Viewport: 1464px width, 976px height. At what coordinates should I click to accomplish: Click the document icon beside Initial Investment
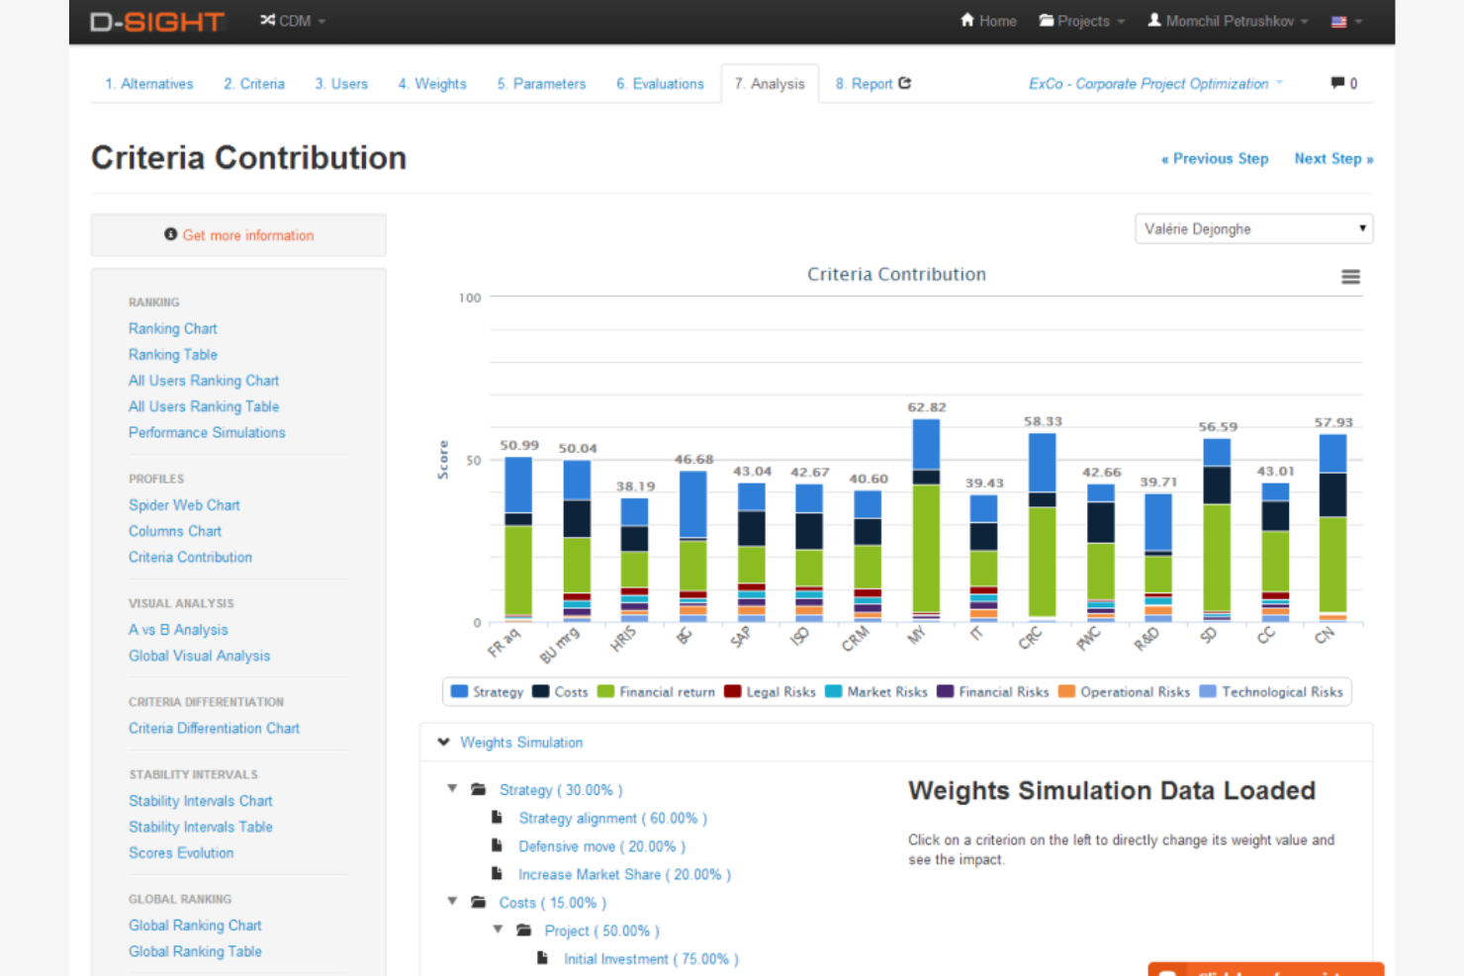pyautogui.click(x=542, y=958)
